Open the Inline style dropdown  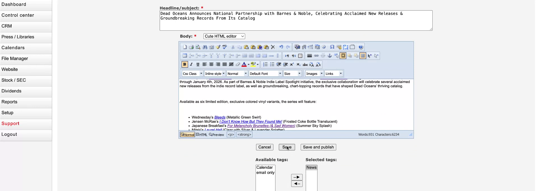pos(215,73)
